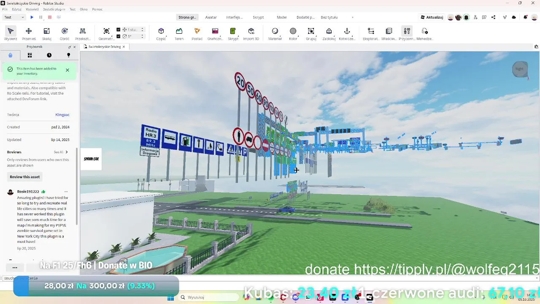The image size is (540, 304).
Task: Open the Import 3D tool
Action: (251, 33)
